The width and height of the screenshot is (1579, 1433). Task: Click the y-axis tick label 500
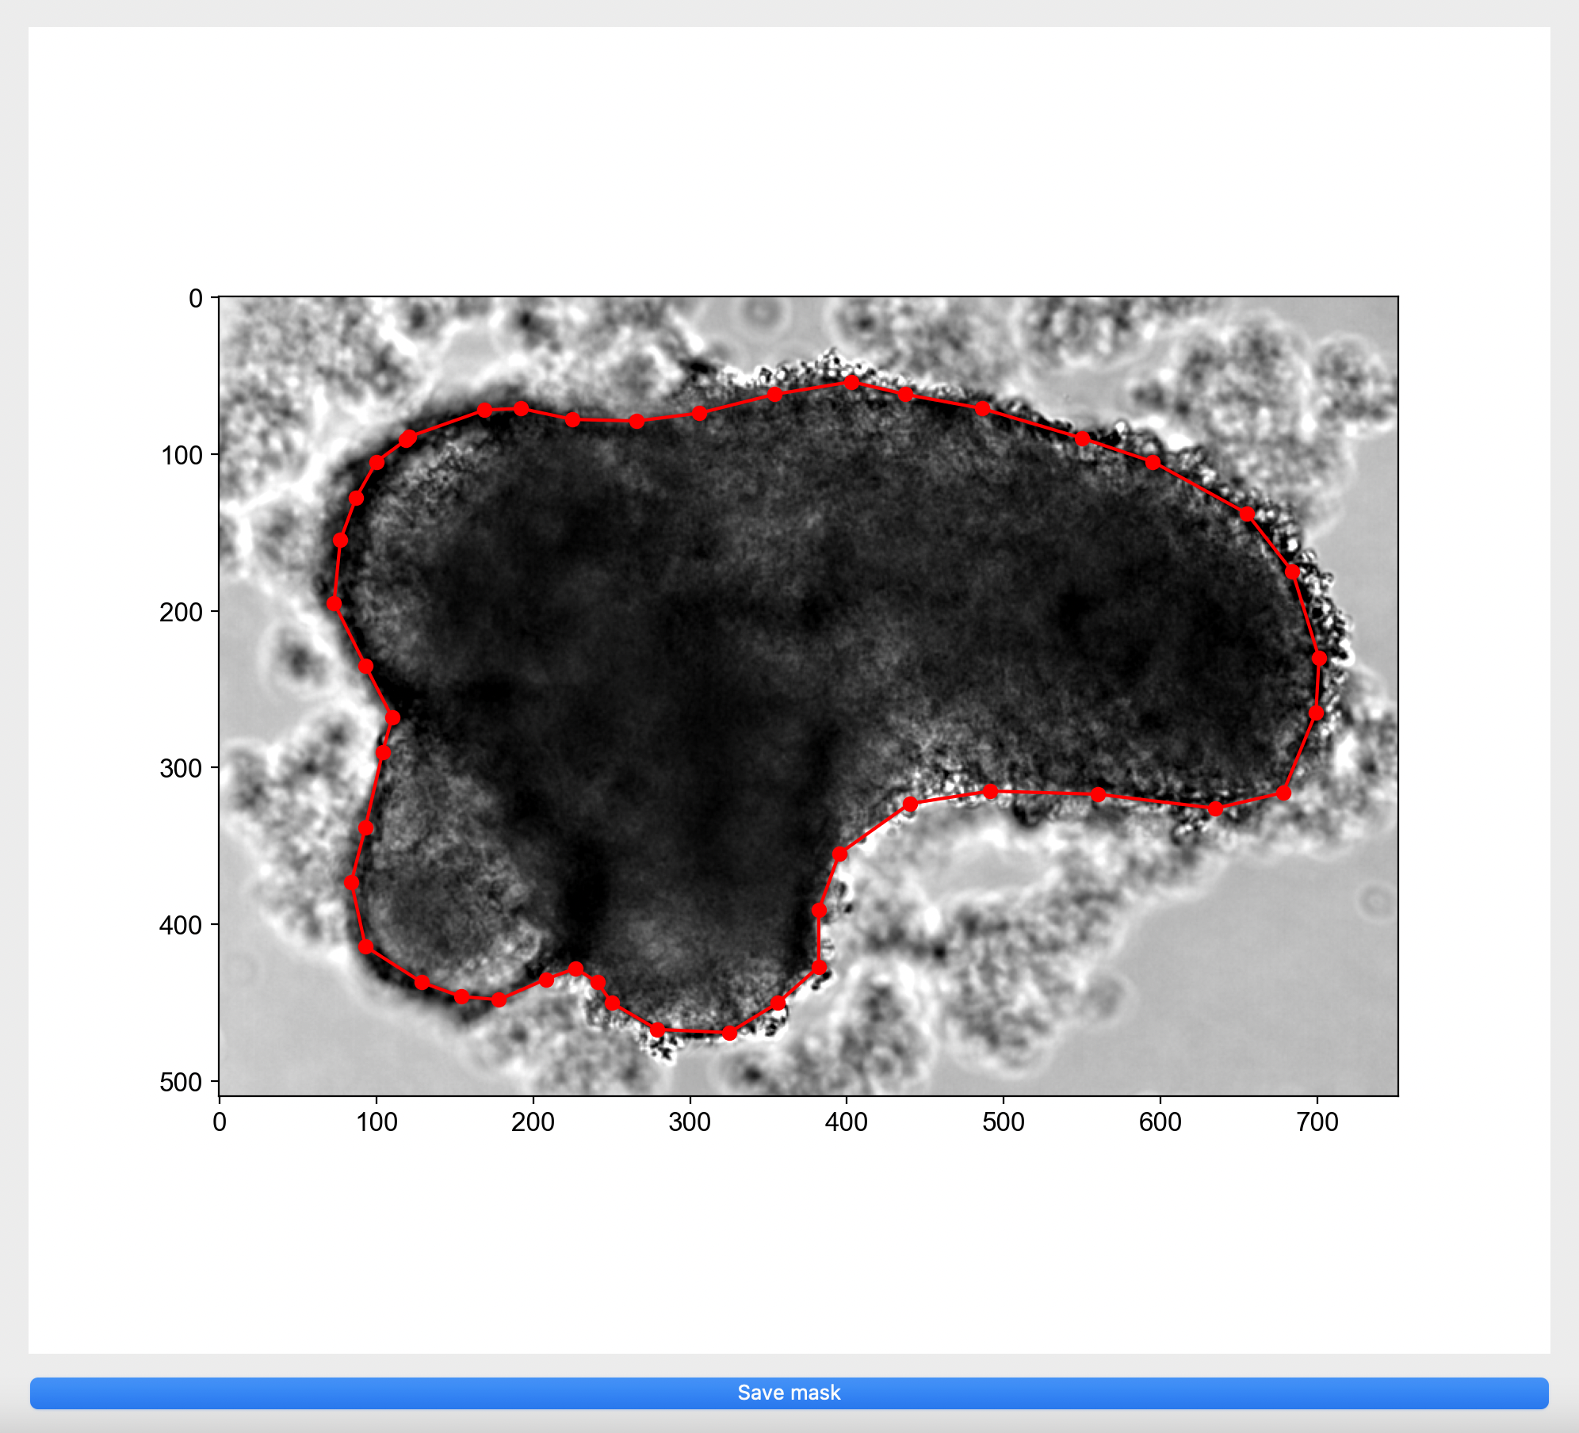pos(181,1082)
